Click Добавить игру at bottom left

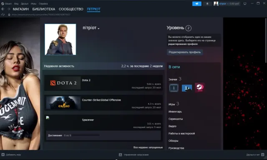13,155
